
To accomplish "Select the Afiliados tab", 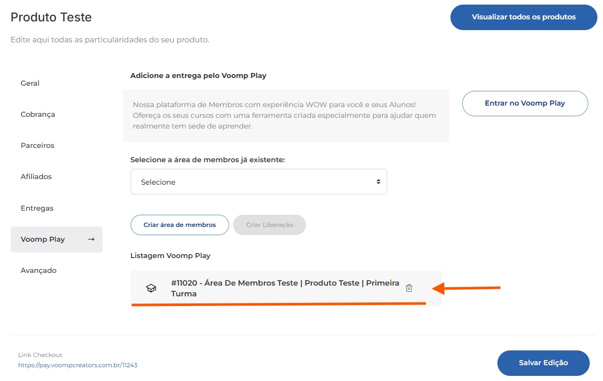I will 36,176.
